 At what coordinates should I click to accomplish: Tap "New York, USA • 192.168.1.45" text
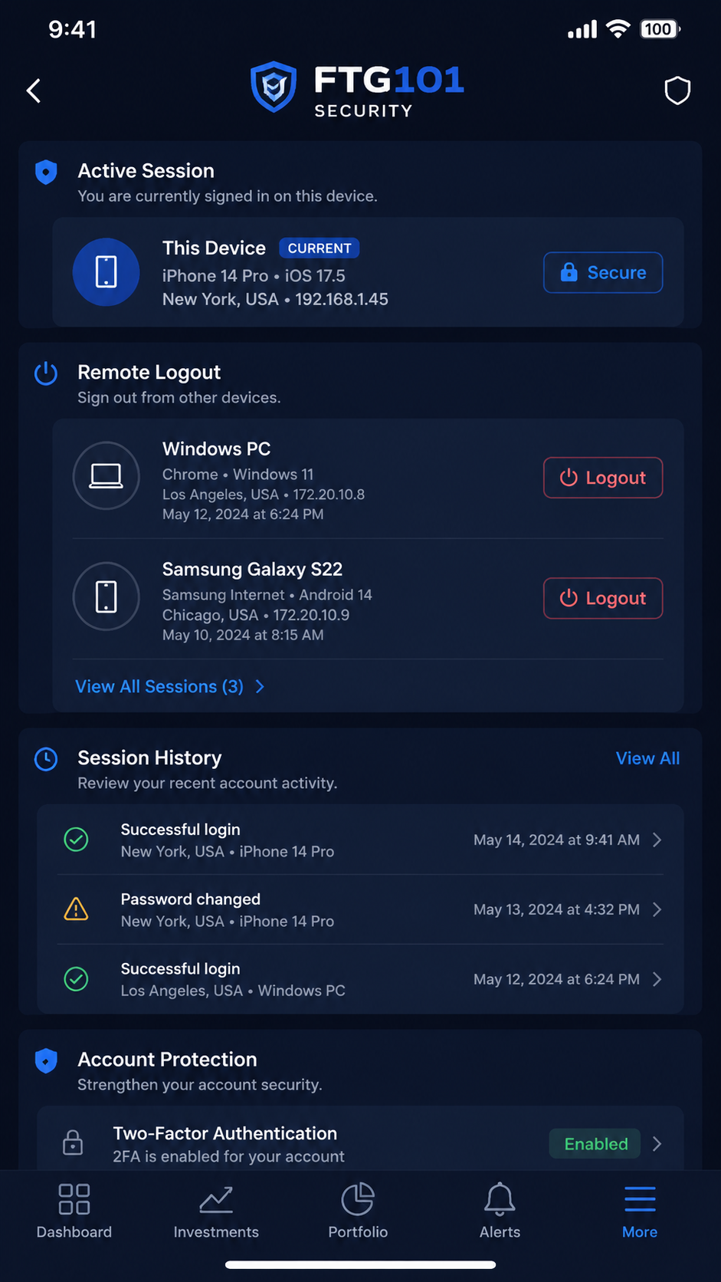pyautogui.click(x=275, y=299)
